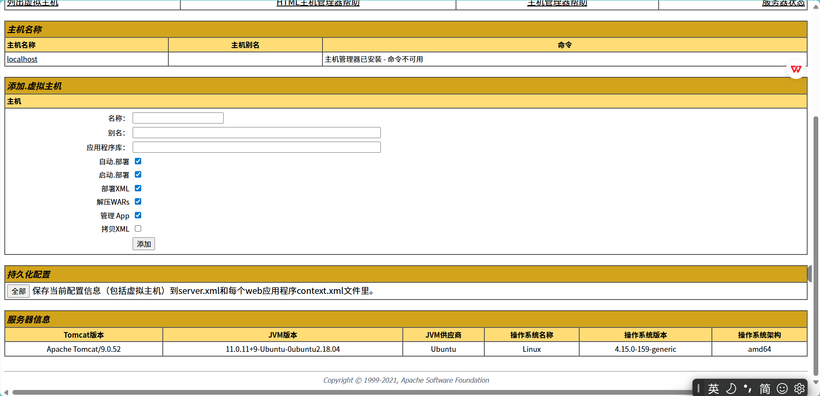The width and height of the screenshot is (820, 396).
Task: Open the 主机管理器帮助 link
Action: (557, 3)
